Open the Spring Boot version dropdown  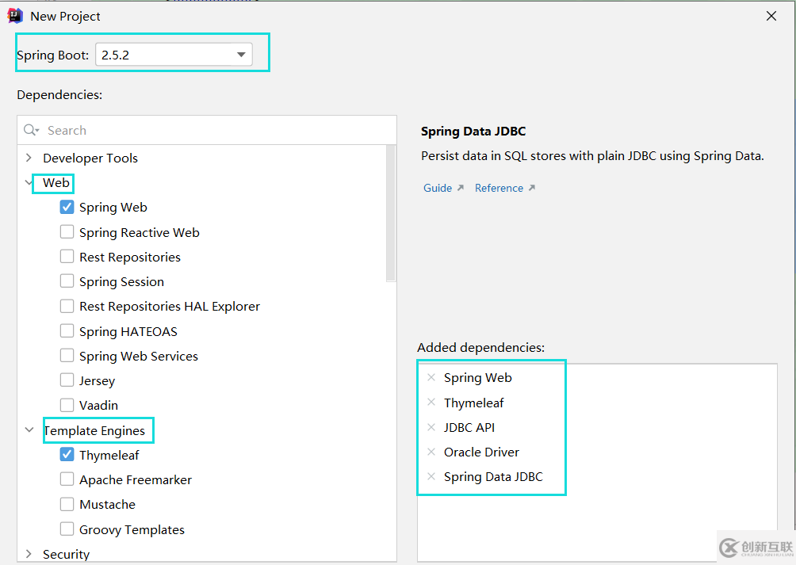click(x=241, y=55)
